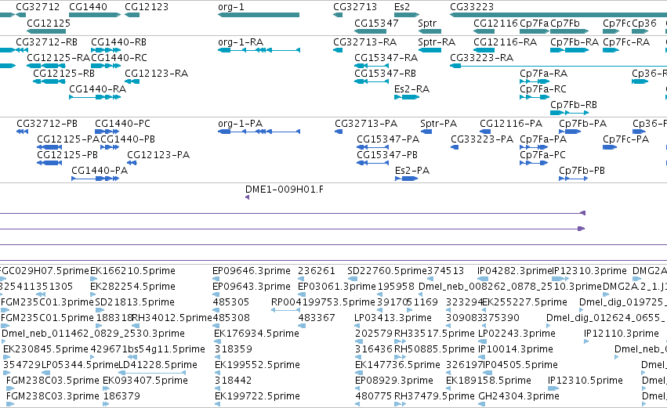Screen dimensions: 667x408
Task: Click EST LP03413.3prime
Action: click(x=393, y=318)
